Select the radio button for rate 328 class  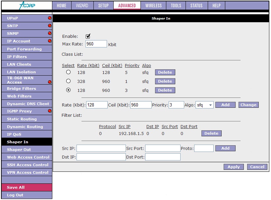coord(68,81)
